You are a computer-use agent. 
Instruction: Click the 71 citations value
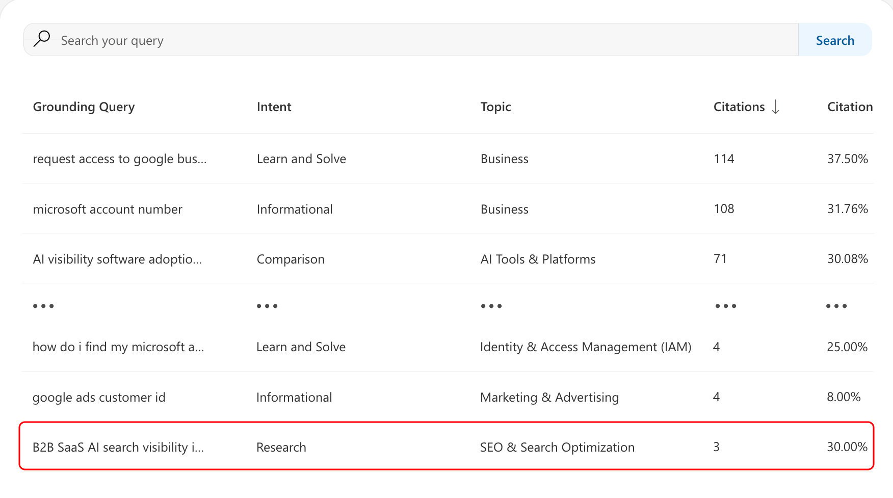pyautogui.click(x=720, y=259)
